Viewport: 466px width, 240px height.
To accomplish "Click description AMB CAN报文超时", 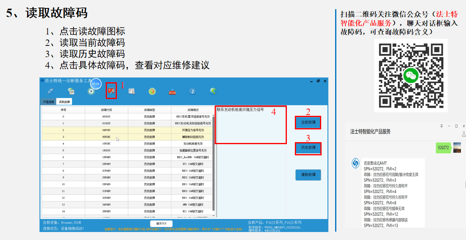I will click(x=193, y=204).
